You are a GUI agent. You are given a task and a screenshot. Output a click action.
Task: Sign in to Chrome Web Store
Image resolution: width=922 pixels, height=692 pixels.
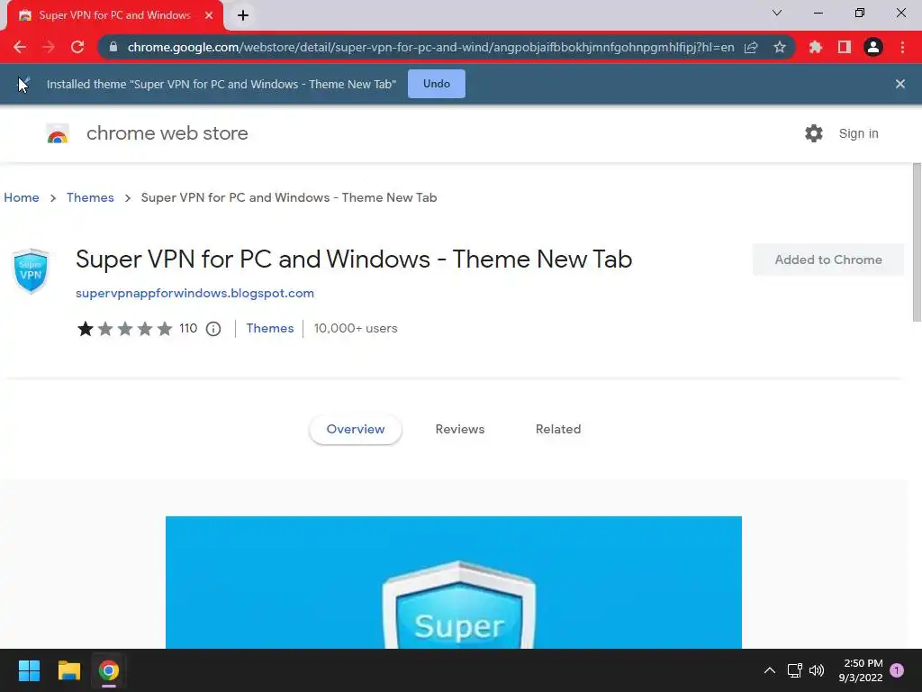coord(858,133)
